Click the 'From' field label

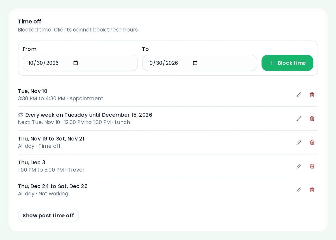point(29,49)
